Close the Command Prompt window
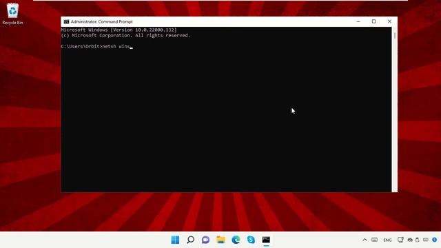441x248 pixels. click(x=389, y=21)
